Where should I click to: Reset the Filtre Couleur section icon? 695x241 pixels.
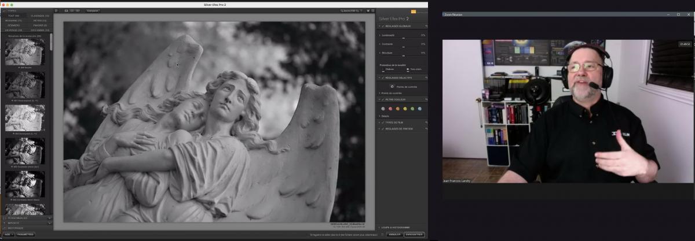(x=426, y=99)
